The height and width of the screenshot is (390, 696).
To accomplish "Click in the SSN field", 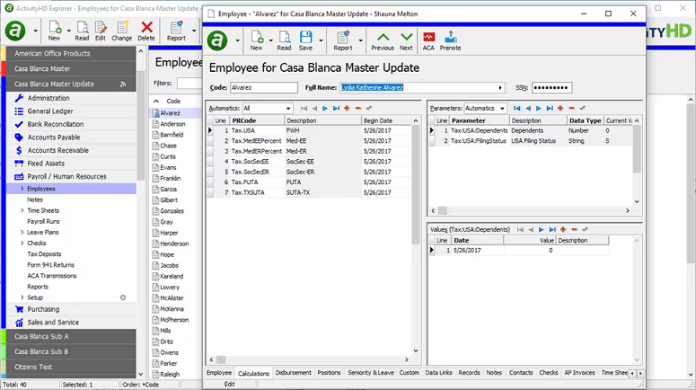I will (x=551, y=88).
